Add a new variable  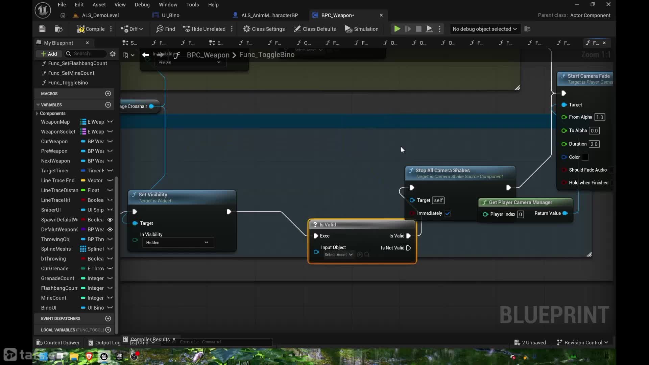108,105
